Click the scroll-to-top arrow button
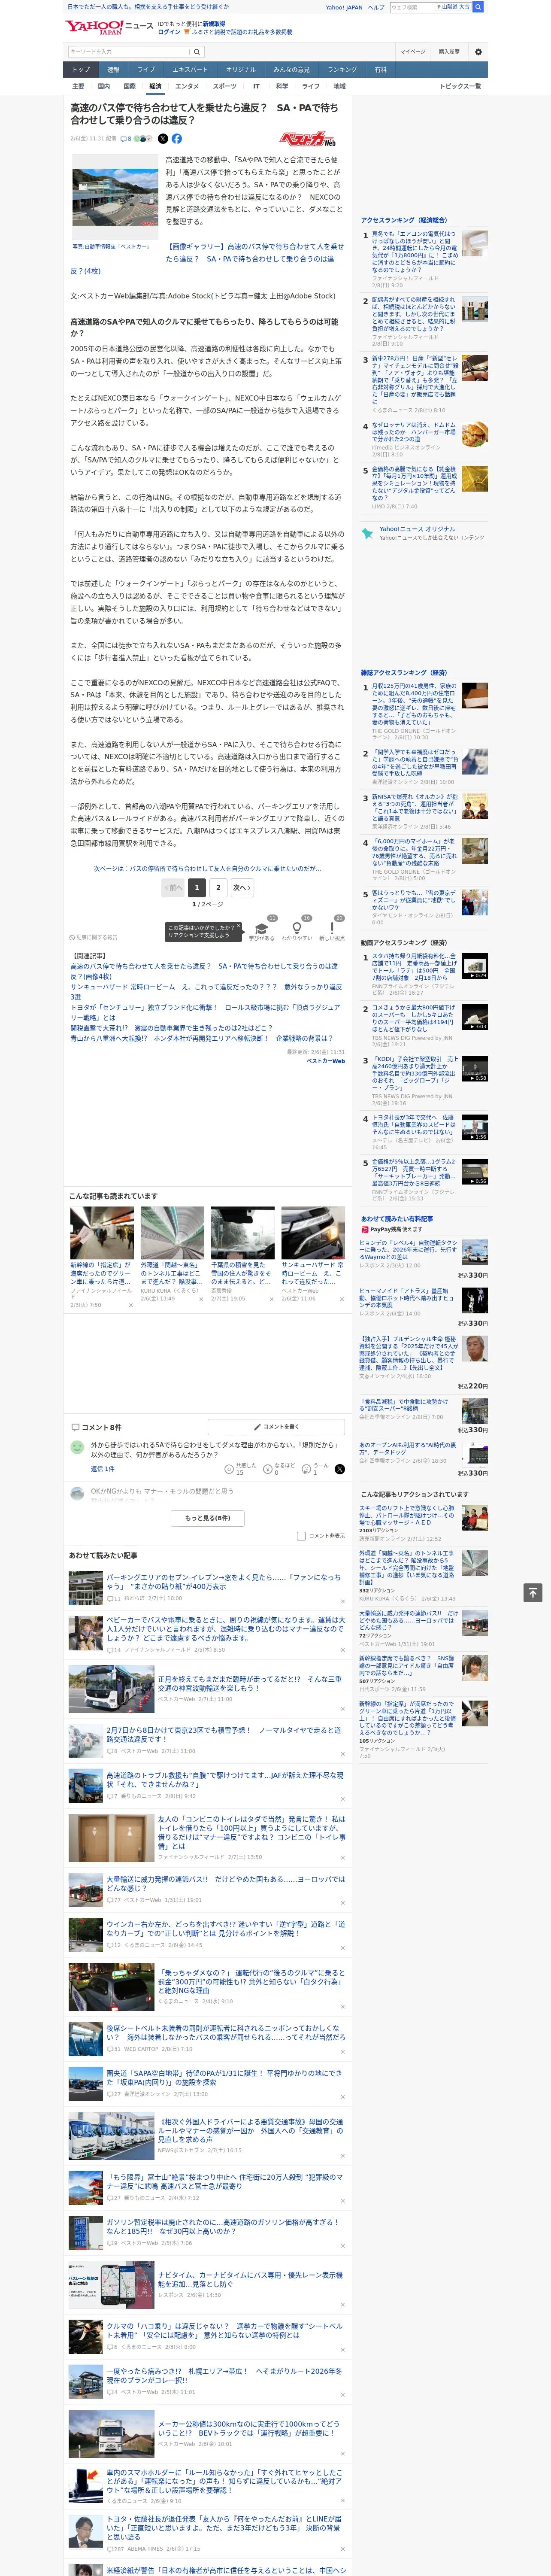Image resolution: width=551 pixels, height=2576 pixels. click(532, 1593)
